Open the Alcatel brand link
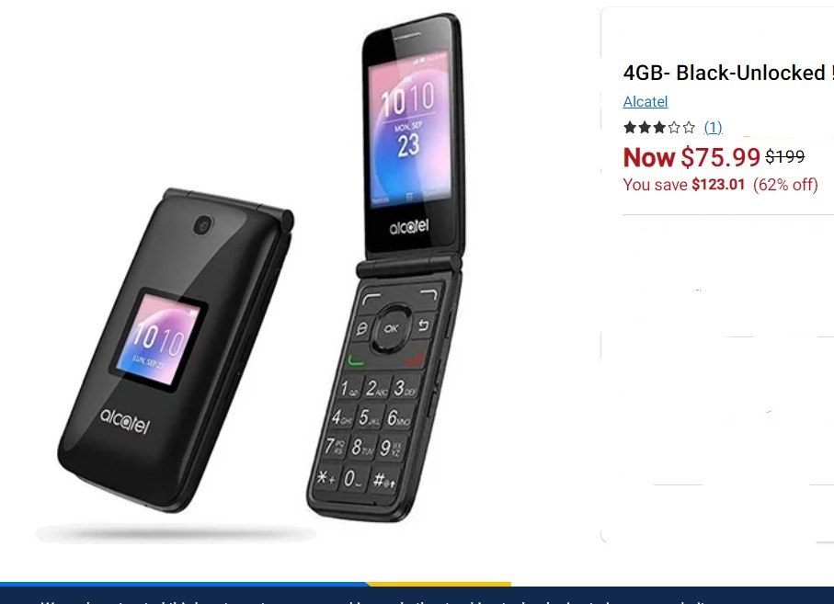The width and height of the screenshot is (834, 604). pyautogui.click(x=645, y=101)
